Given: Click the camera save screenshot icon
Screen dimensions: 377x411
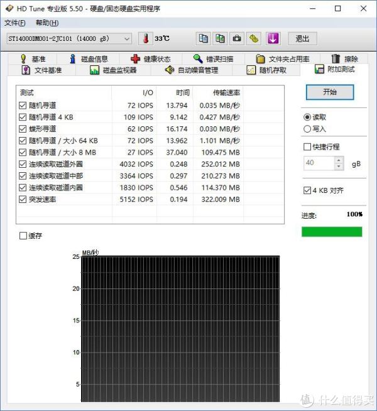Looking at the screenshot, I should tap(237, 38).
